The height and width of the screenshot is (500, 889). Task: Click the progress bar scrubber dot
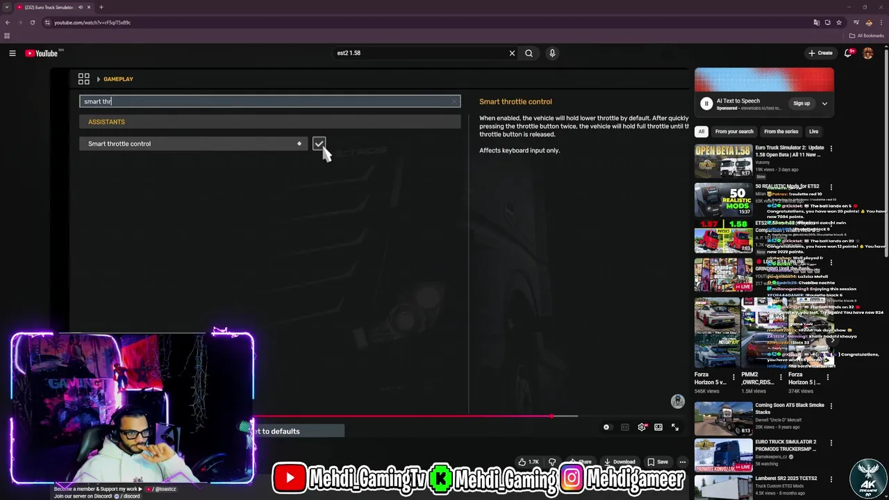tap(552, 417)
